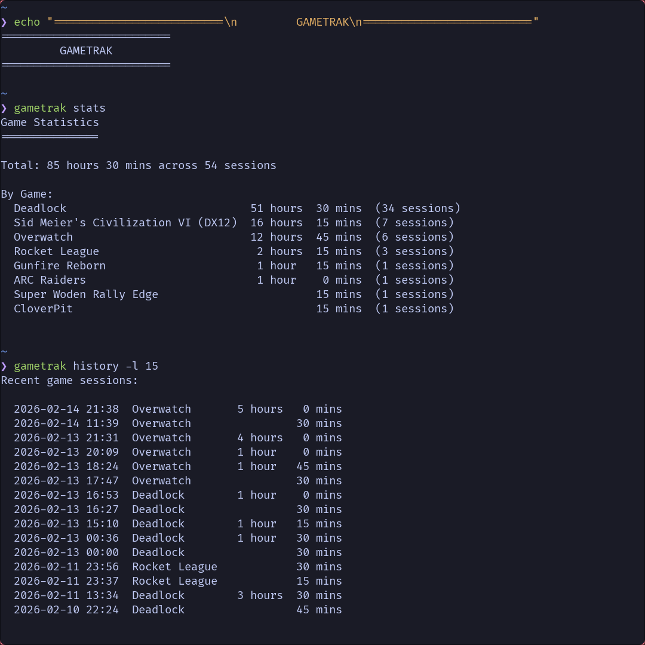
Task: Click the 2026-02-11 23:56 session timestamp
Action: [66, 567]
